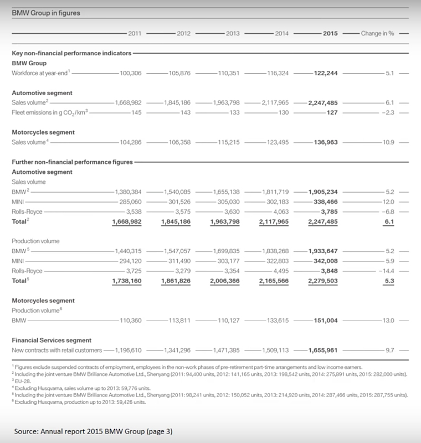Click the 2015 workforce value 122,244

click(324, 73)
